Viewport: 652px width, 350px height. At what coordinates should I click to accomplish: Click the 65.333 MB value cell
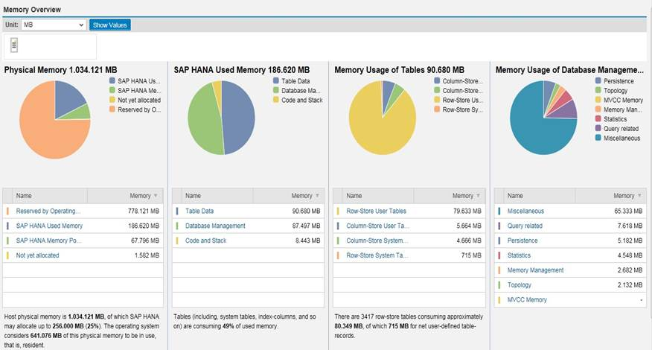628,211
